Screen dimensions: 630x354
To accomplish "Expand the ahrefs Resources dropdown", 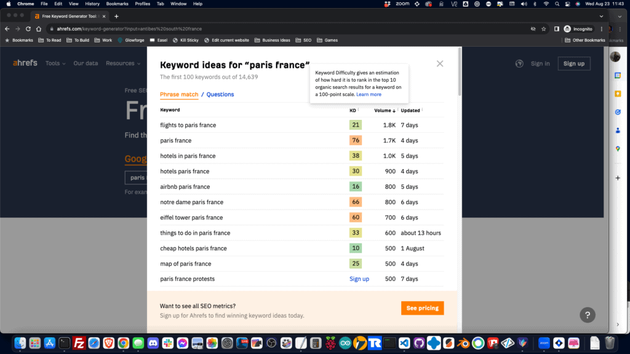I will tap(123, 63).
